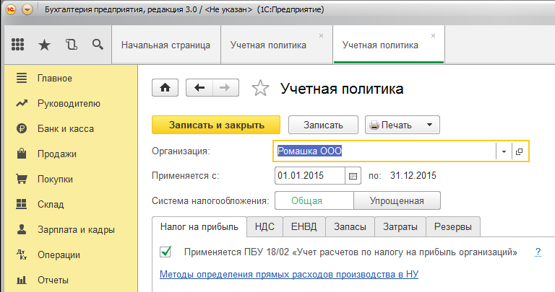Click the Зарплата и кадры person icon
The height and width of the screenshot is (292, 555).
point(22,229)
